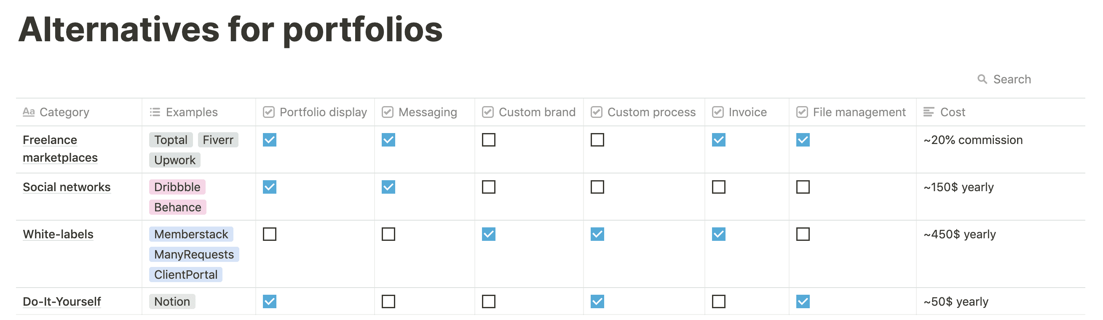Screen dimensions: 1103x320
Task: Click the search magnifier icon
Action: coord(982,79)
